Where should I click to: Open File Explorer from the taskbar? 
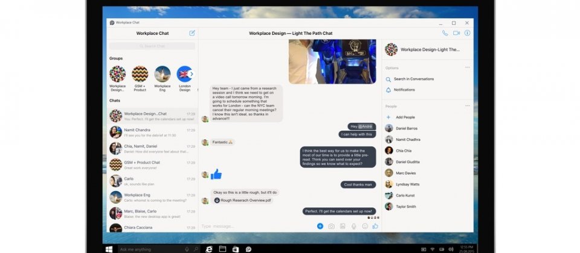(222, 249)
